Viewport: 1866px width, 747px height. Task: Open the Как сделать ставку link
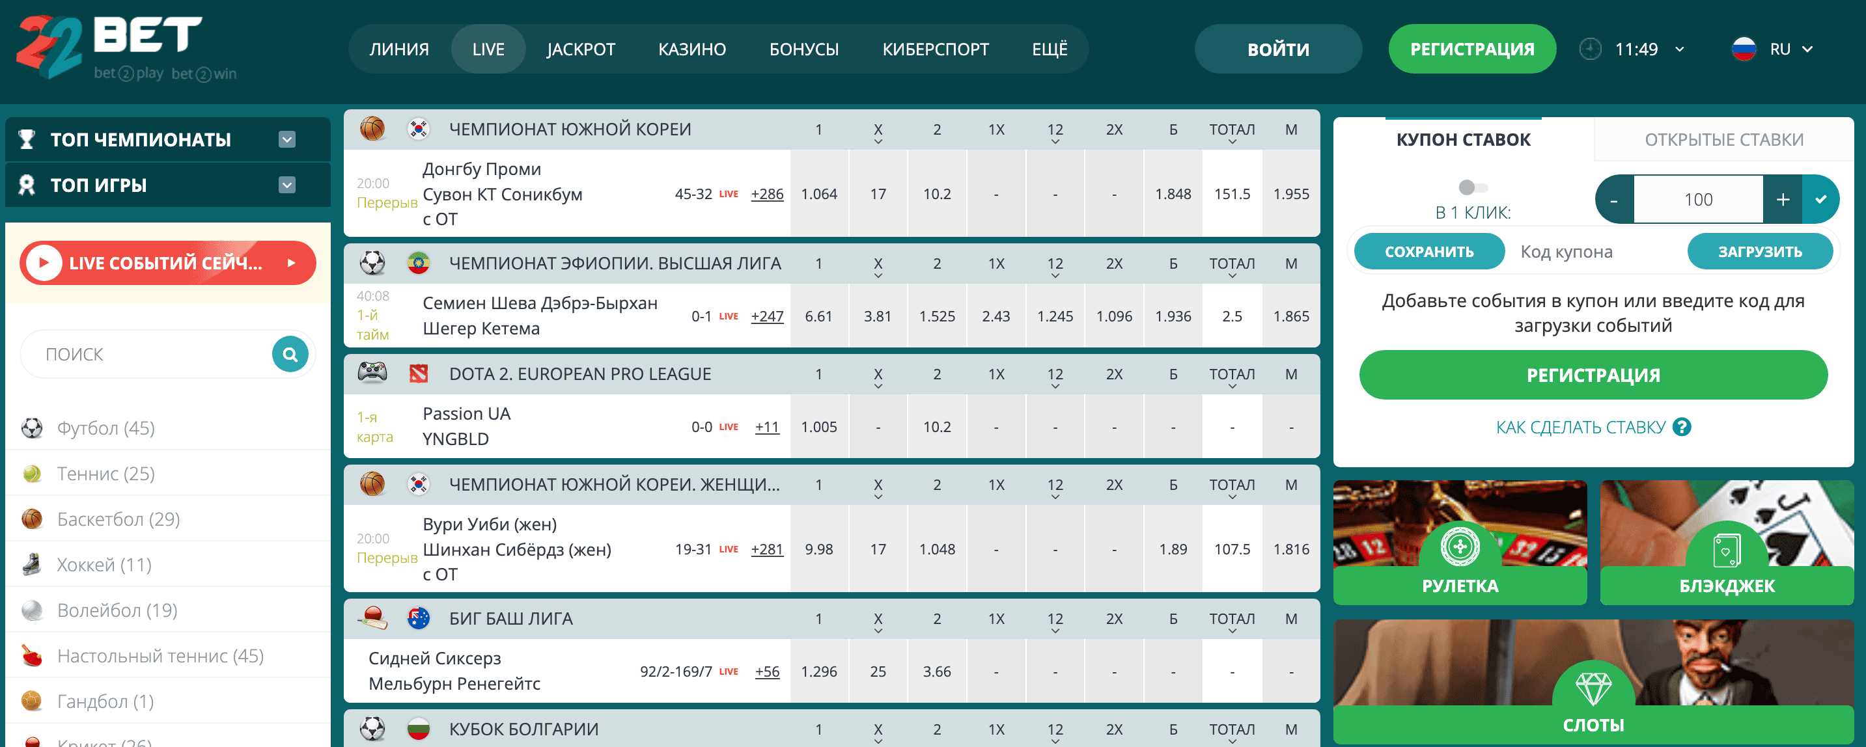tap(1581, 427)
